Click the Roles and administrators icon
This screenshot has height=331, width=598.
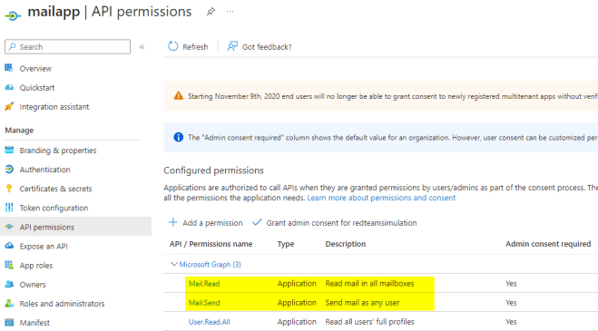click(x=9, y=303)
